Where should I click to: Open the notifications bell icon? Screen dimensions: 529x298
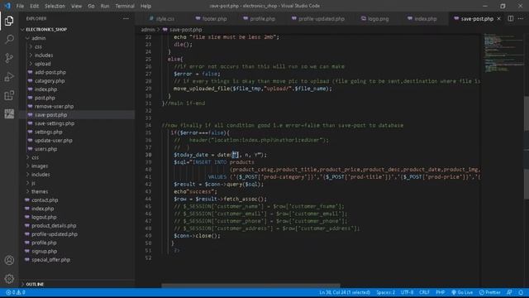click(x=521, y=292)
